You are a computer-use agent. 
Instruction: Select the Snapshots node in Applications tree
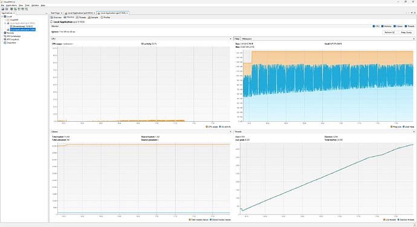(10, 42)
